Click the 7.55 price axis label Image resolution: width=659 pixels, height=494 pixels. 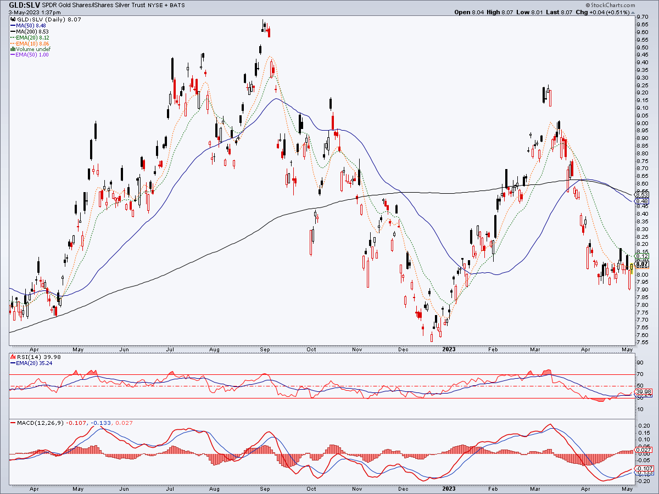click(x=642, y=343)
